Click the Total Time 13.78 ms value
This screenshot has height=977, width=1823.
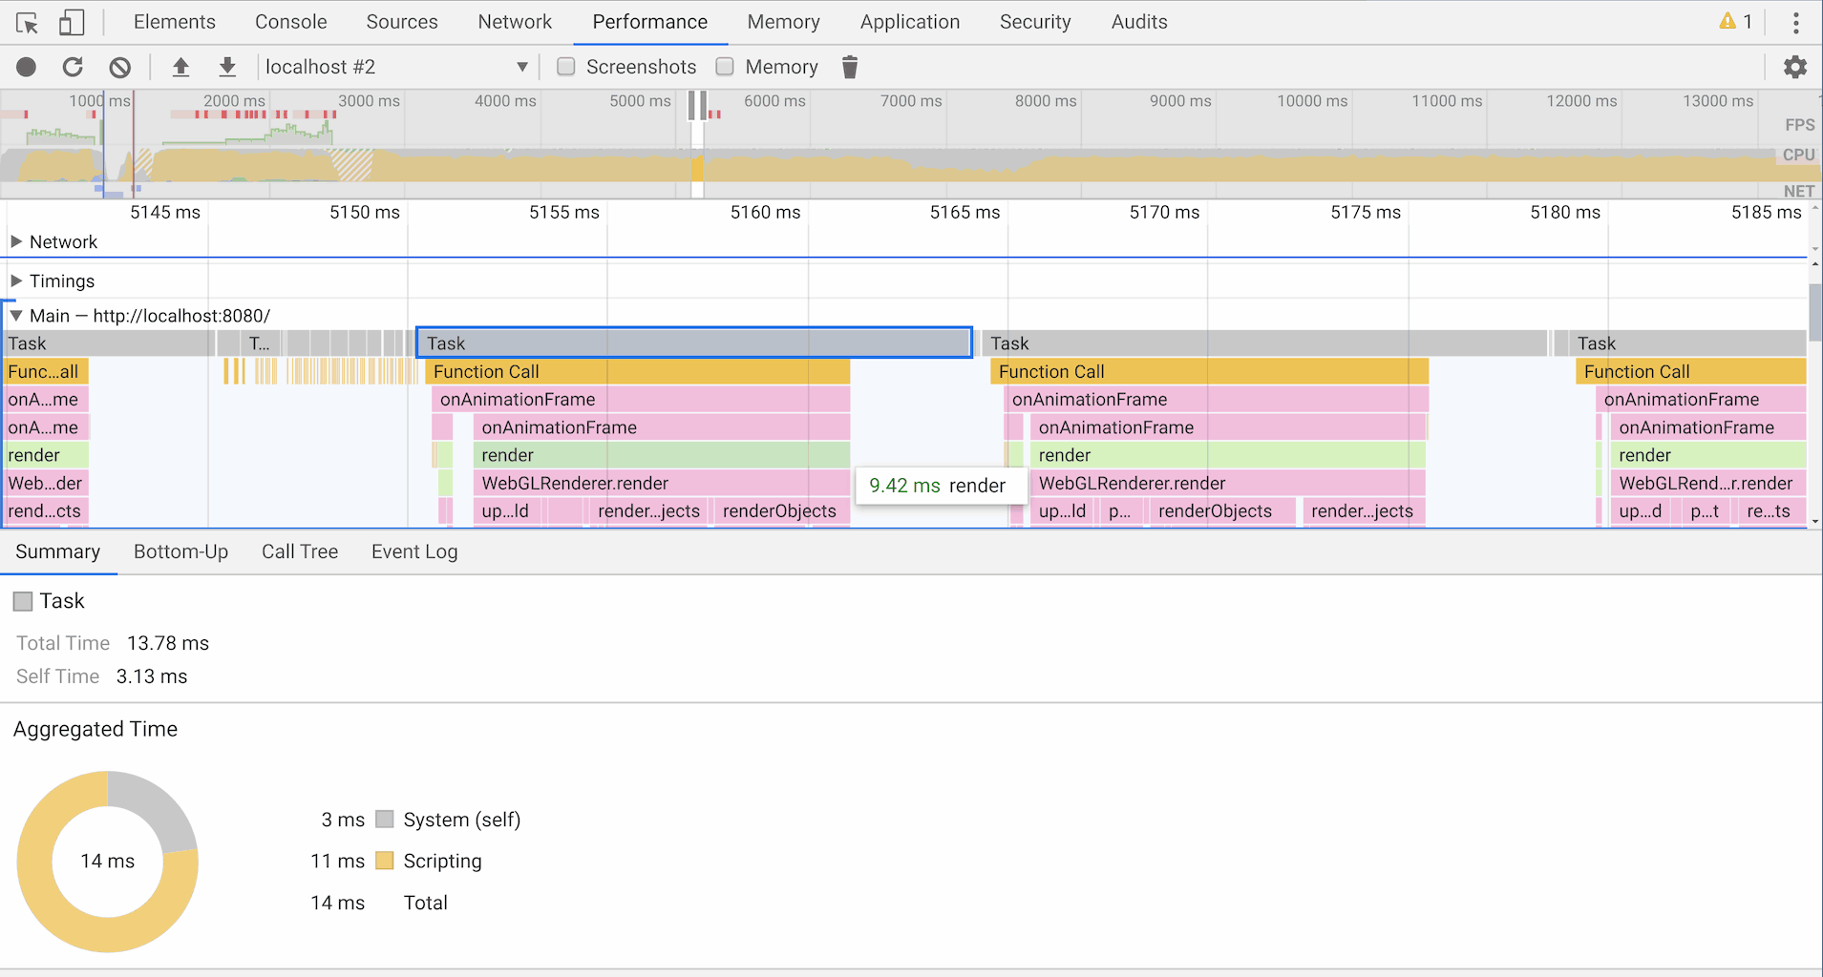168,643
